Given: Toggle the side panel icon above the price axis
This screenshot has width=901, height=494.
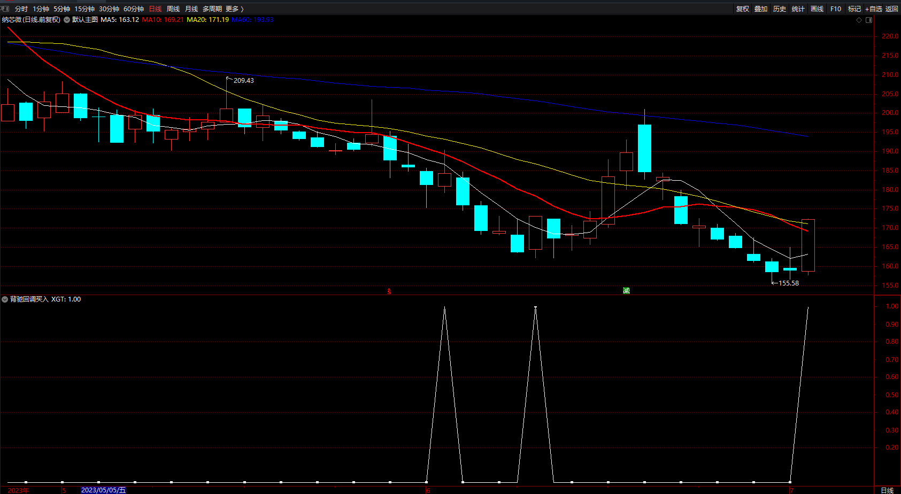Looking at the screenshot, I should (x=869, y=20).
